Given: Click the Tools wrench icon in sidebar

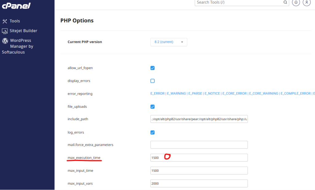Looking at the screenshot, I should pos(5,21).
